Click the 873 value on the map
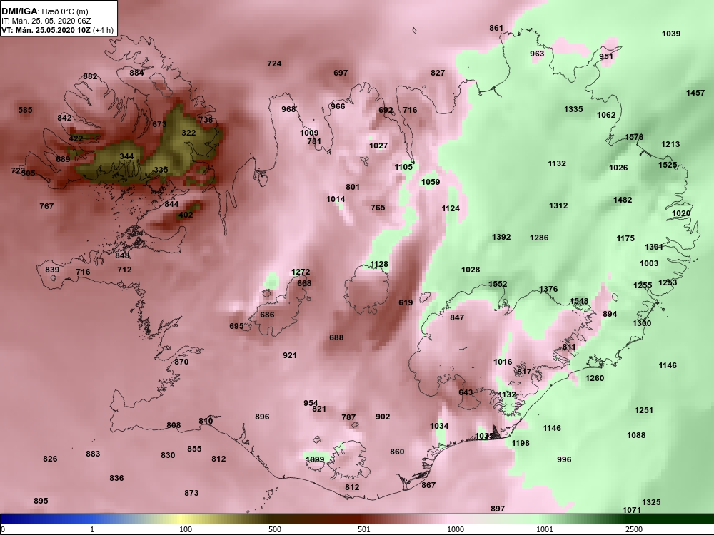Viewport: 714px width, 535px height. coord(191,493)
